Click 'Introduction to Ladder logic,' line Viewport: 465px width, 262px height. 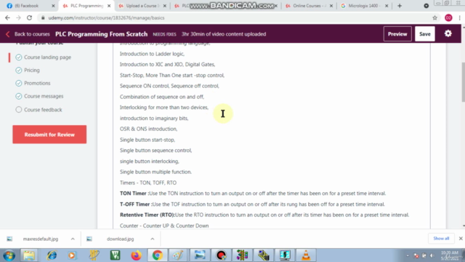point(152,54)
